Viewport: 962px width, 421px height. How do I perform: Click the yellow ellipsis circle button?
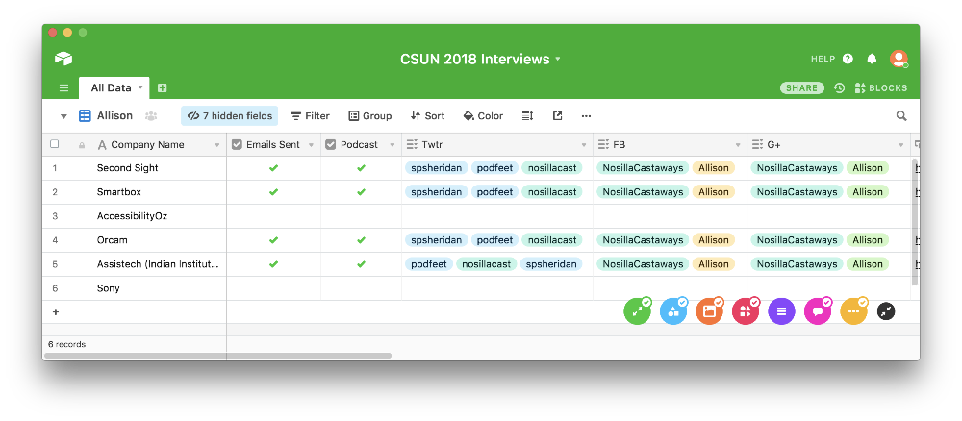[x=853, y=311]
